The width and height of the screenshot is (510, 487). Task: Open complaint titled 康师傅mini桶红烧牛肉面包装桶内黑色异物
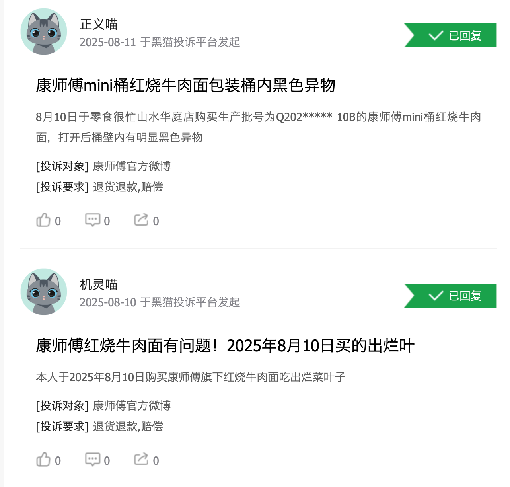coord(185,85)
